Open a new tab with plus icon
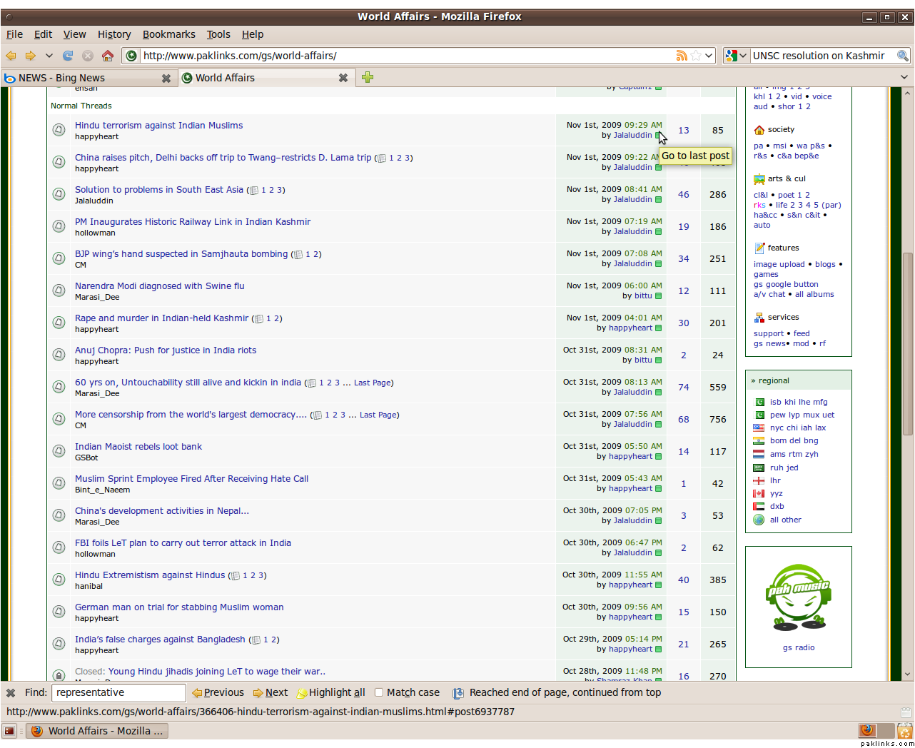This screenshot has width=915, height=748. coord(368,78)
